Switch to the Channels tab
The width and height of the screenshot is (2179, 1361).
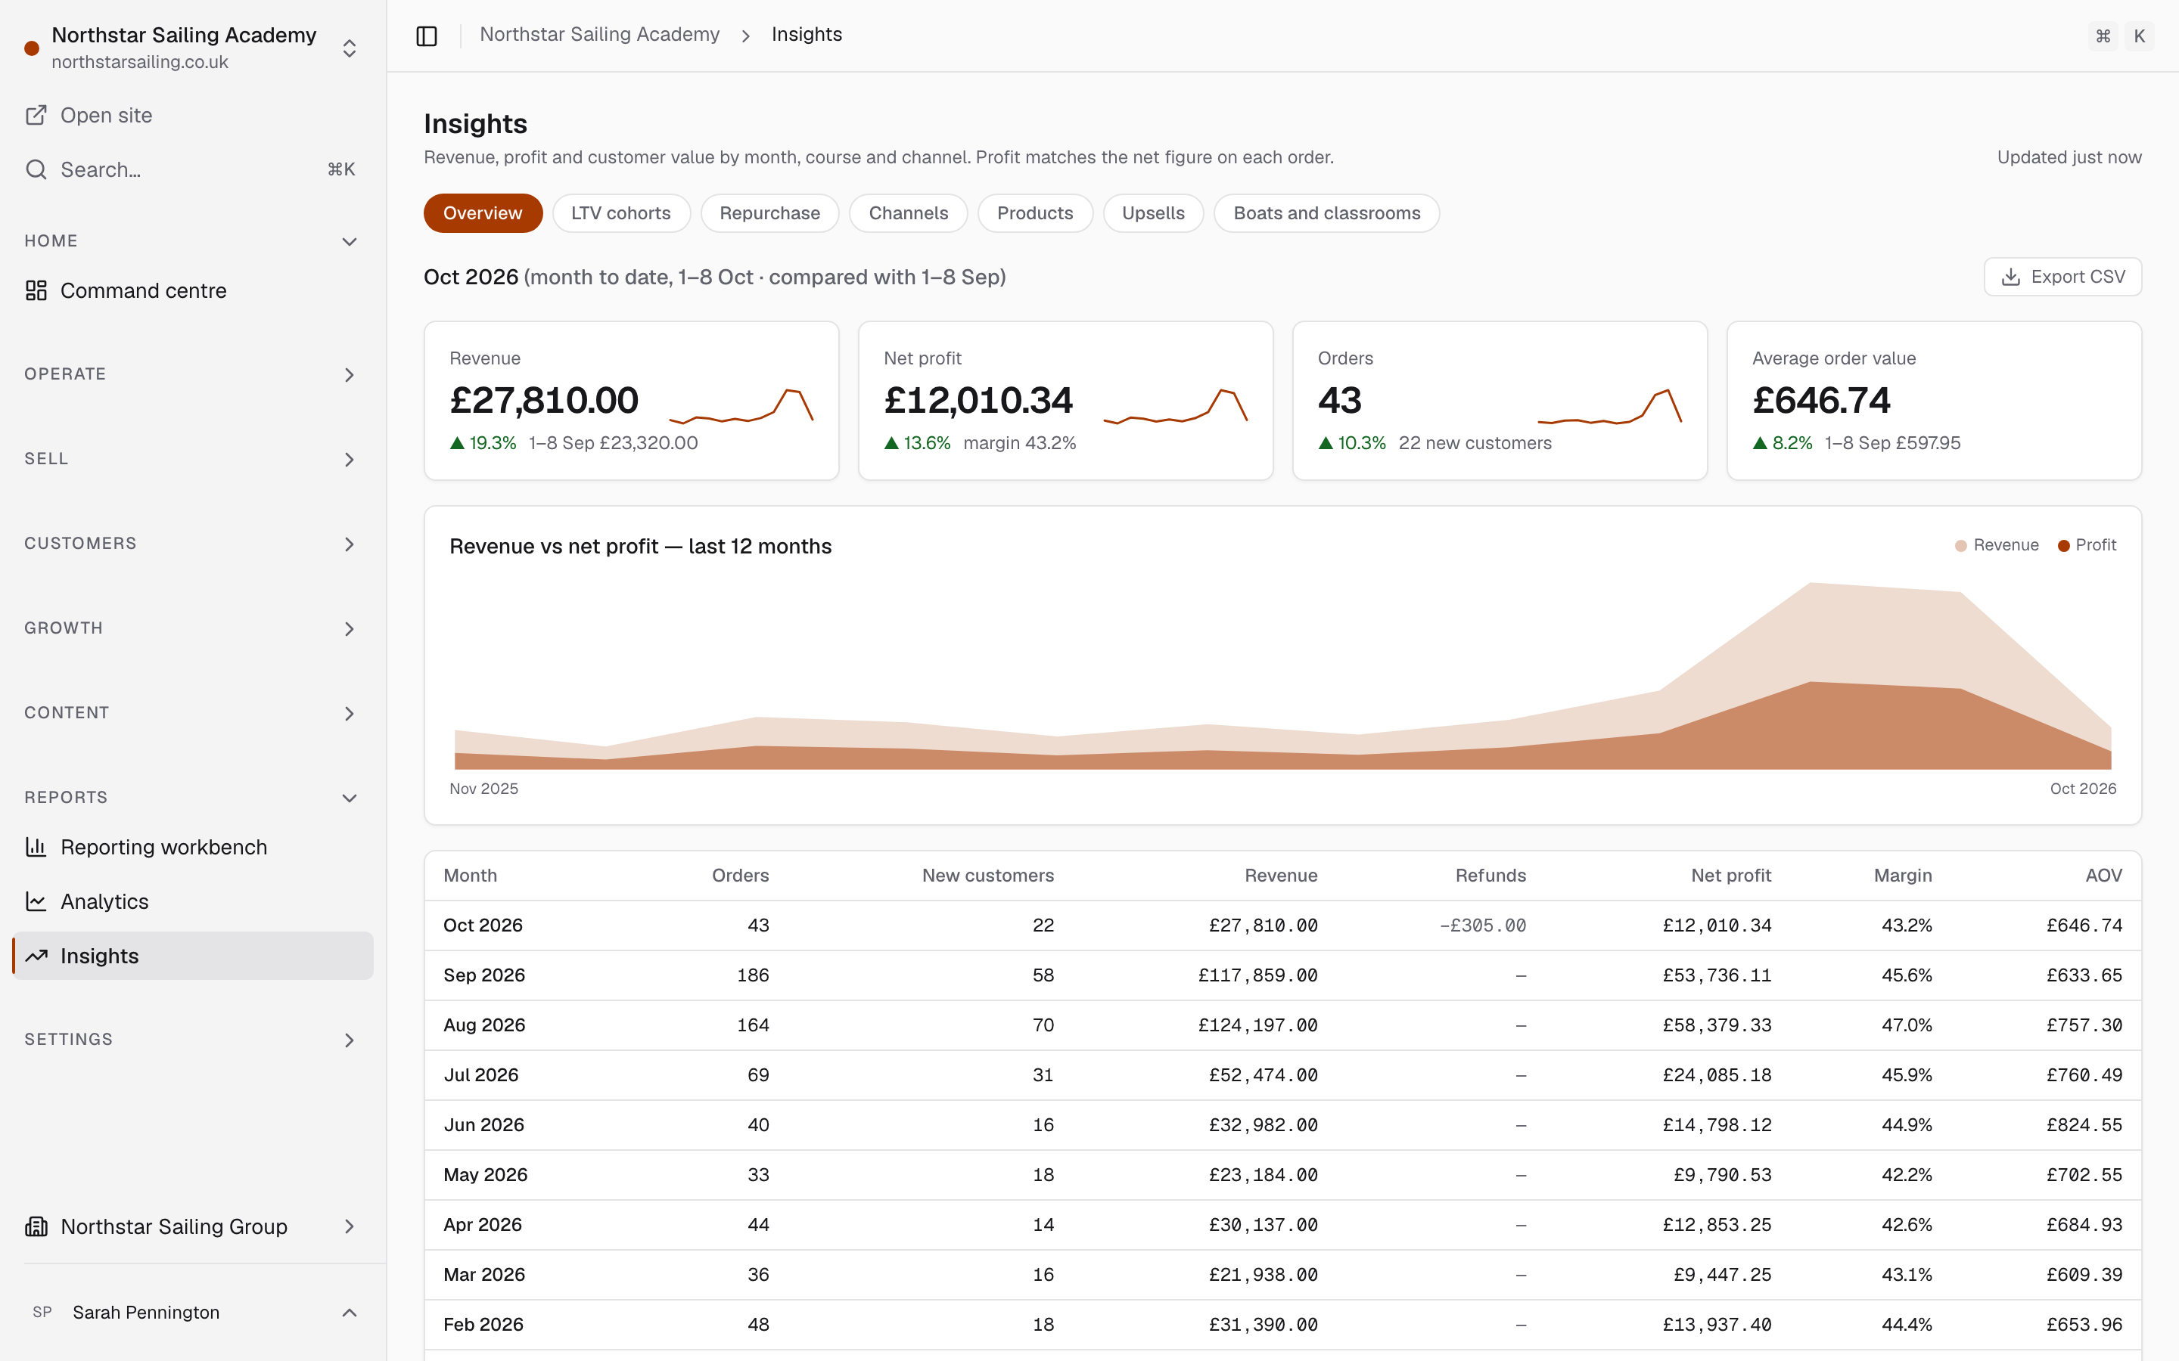[x=908, y=213]
